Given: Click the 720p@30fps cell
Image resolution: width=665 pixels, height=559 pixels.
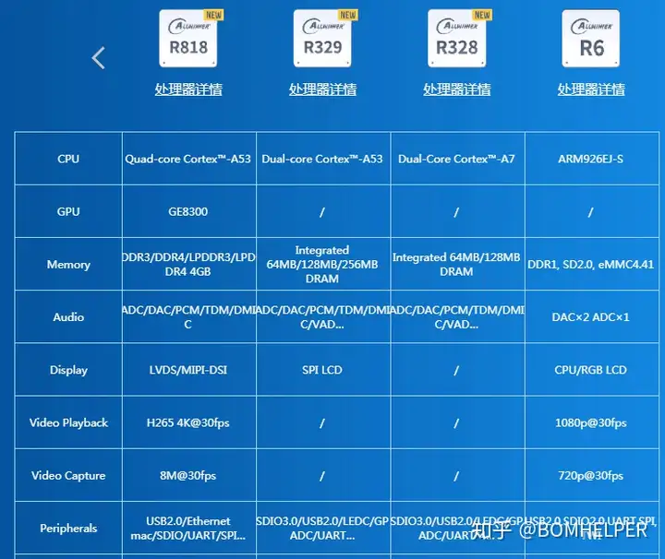Looking at the screenshot, I should pos(591,475).
